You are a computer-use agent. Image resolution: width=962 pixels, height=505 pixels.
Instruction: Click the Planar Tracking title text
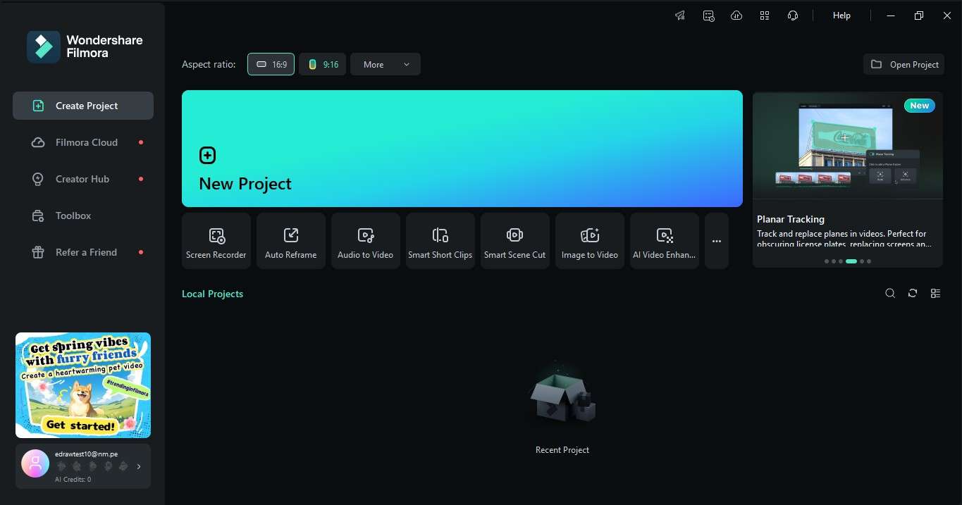[x=791, y=219]
